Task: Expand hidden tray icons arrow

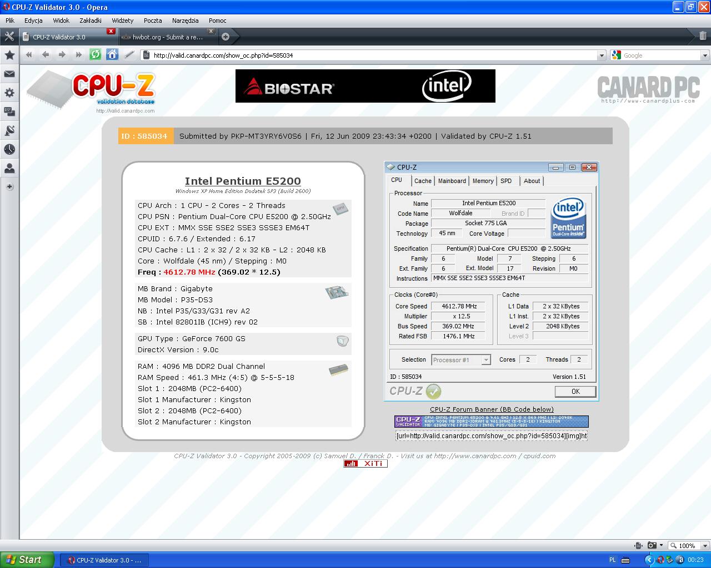Action: click(649, 560)
